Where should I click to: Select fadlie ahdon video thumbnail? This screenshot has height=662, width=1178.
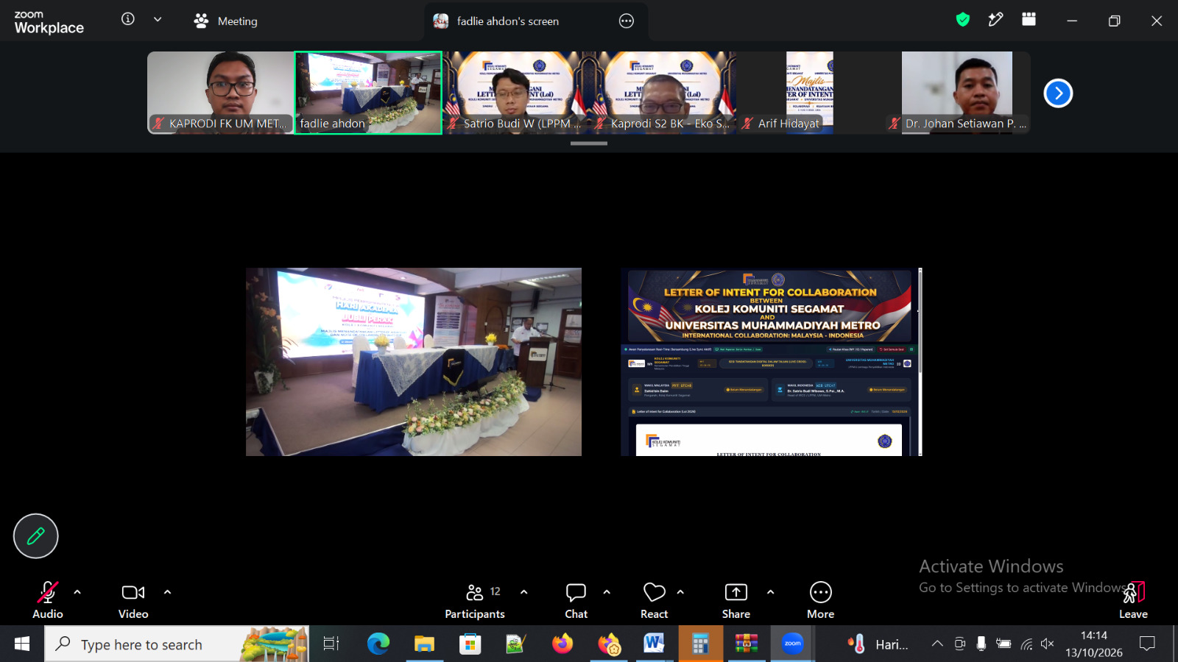tap(368, 93)
